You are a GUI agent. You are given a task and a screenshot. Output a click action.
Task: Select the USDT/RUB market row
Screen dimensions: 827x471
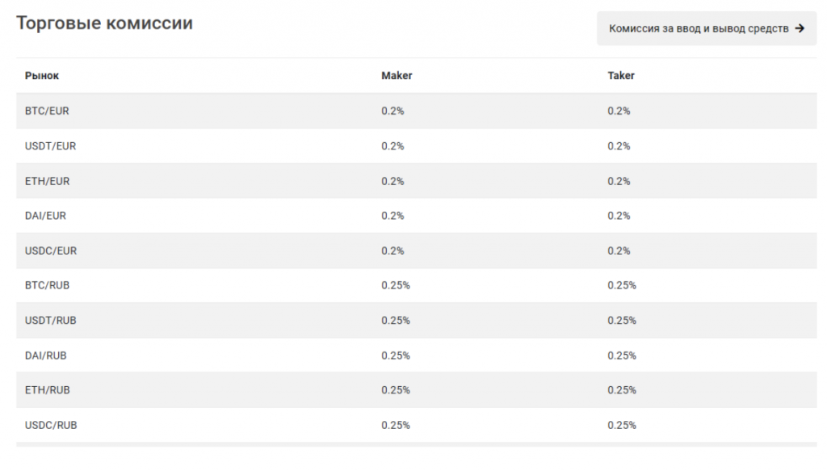[50, 320]
